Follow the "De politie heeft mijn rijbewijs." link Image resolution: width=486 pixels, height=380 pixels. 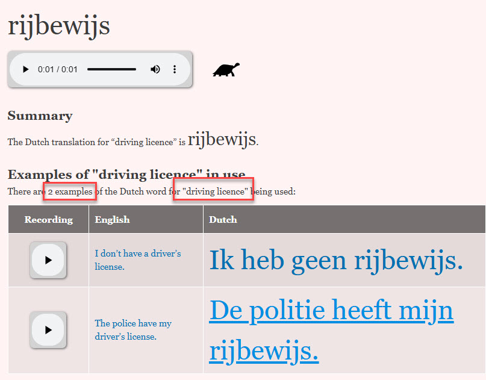331,311
